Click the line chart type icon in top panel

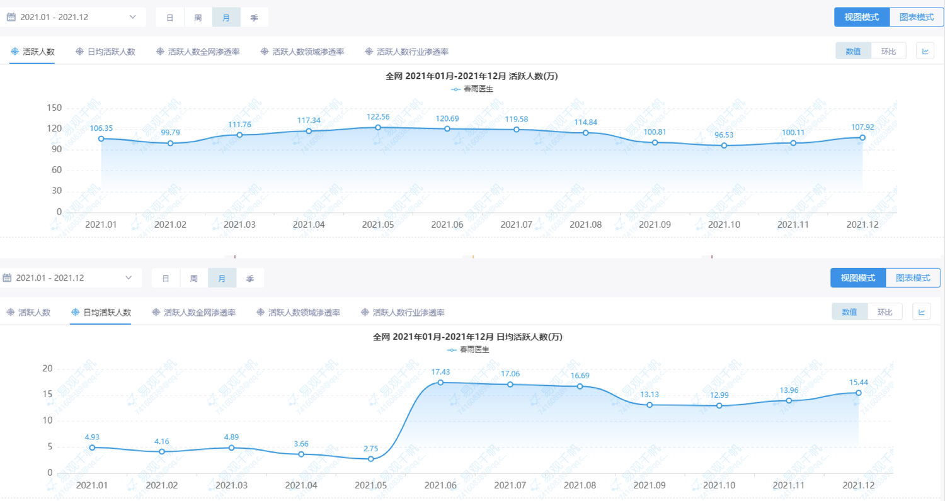[x=925, y=51]
